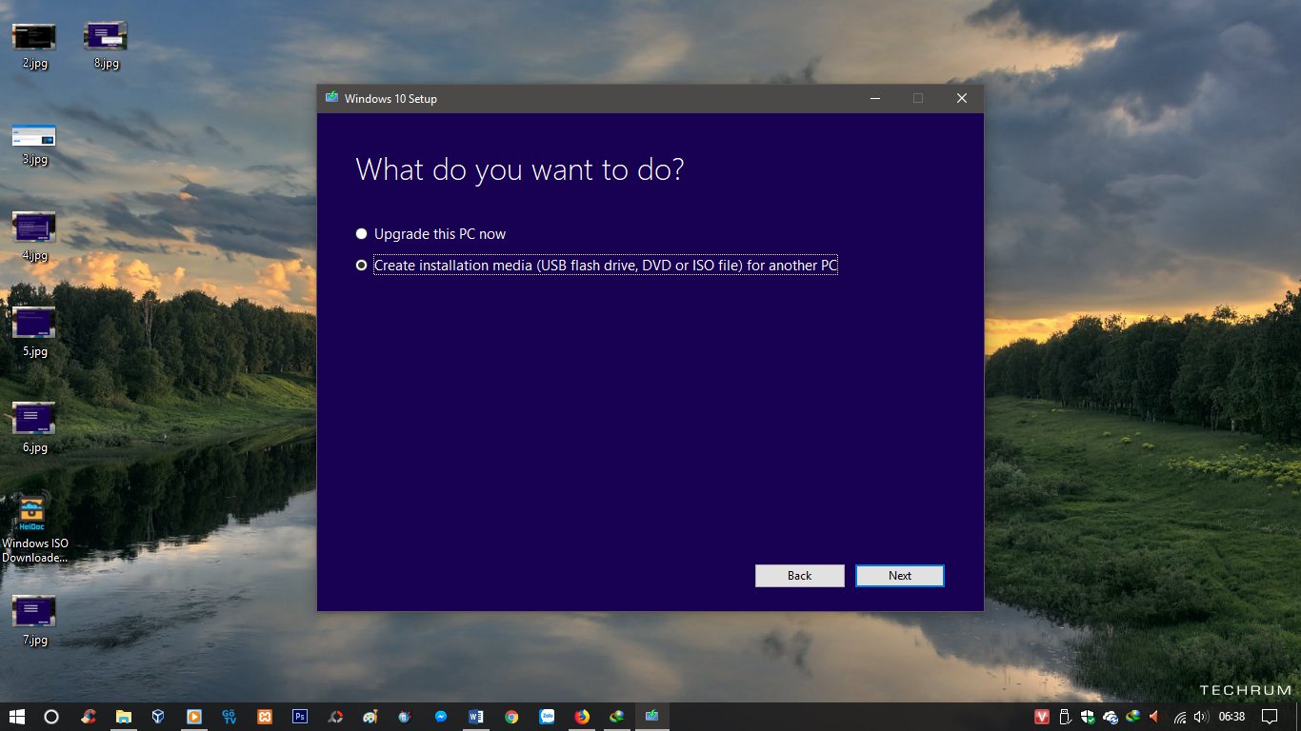The width and height of the screenshot is (1301, 731).
Task: Click Safely Remove Hardware USB tray icon
Action: [x=1066, y=717]
